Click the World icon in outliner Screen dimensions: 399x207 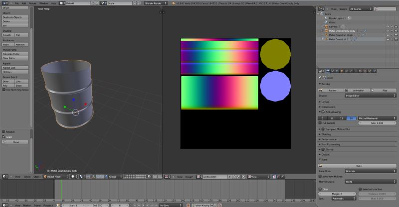[x=326, y=22]
